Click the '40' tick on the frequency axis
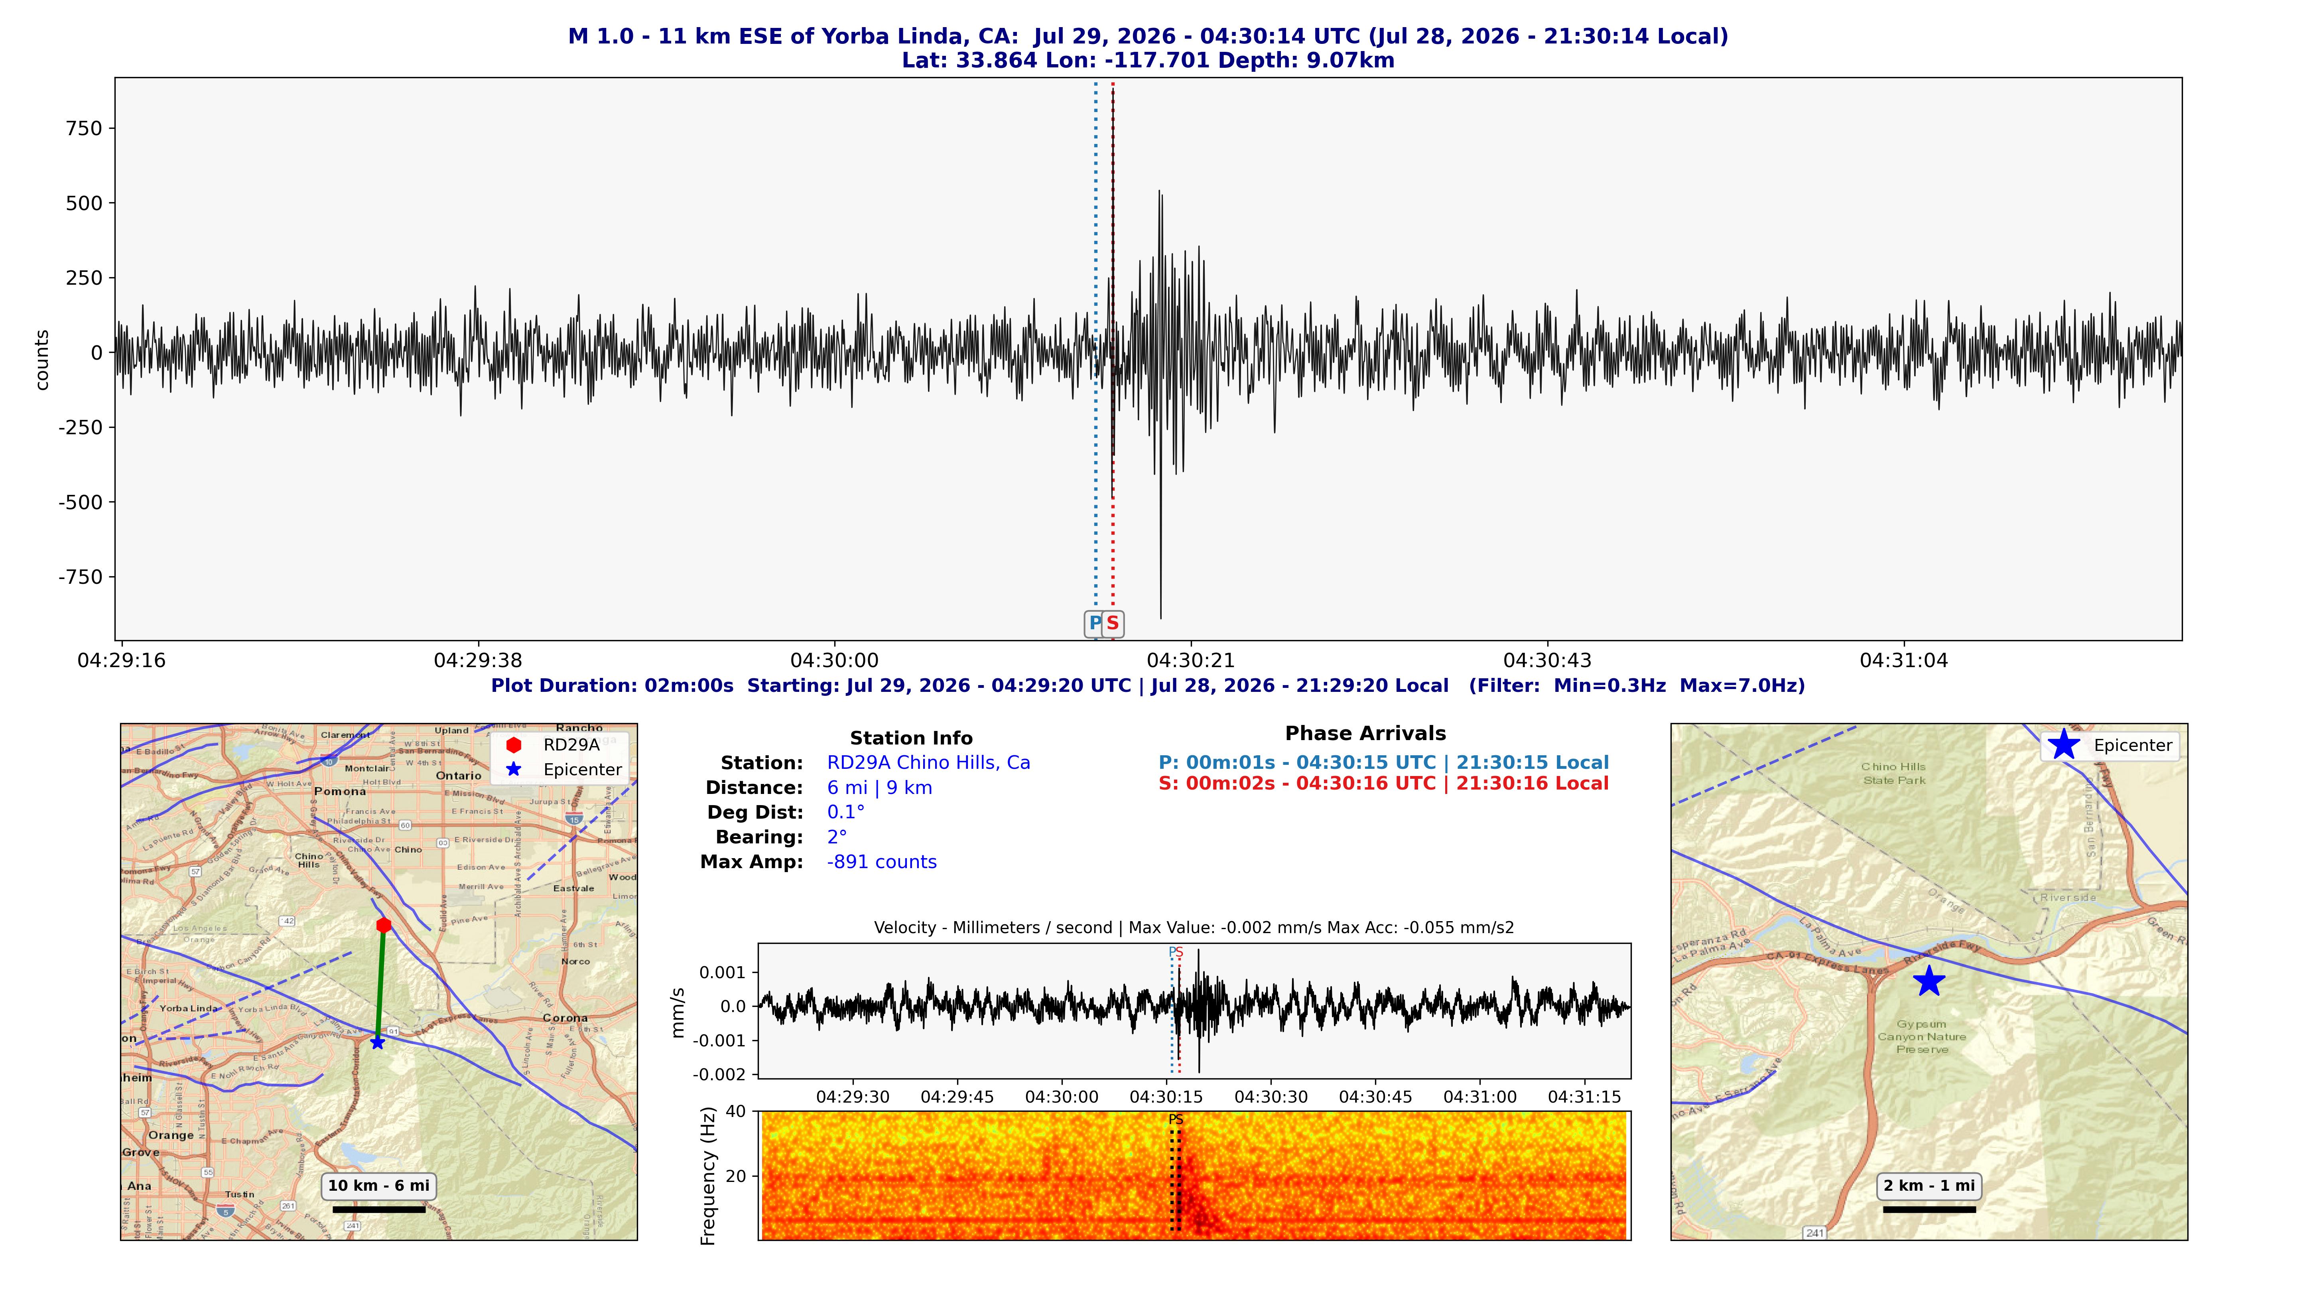The image size is (2297, 1292). 736,1111
